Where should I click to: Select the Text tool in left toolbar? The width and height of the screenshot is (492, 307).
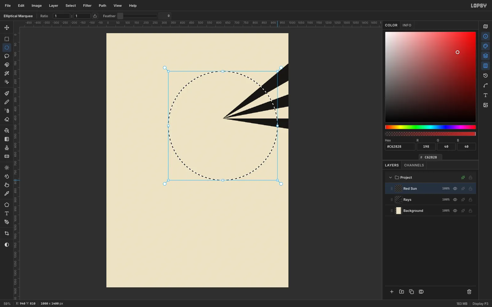click(x=7, y=213)
